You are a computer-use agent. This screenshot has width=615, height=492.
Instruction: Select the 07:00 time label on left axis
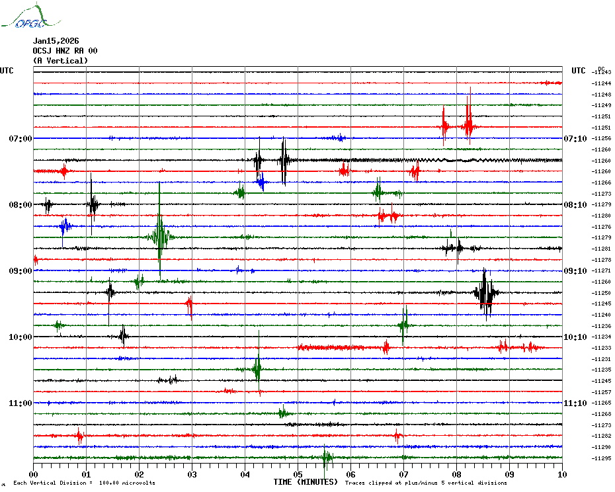(x=20, y=139)
